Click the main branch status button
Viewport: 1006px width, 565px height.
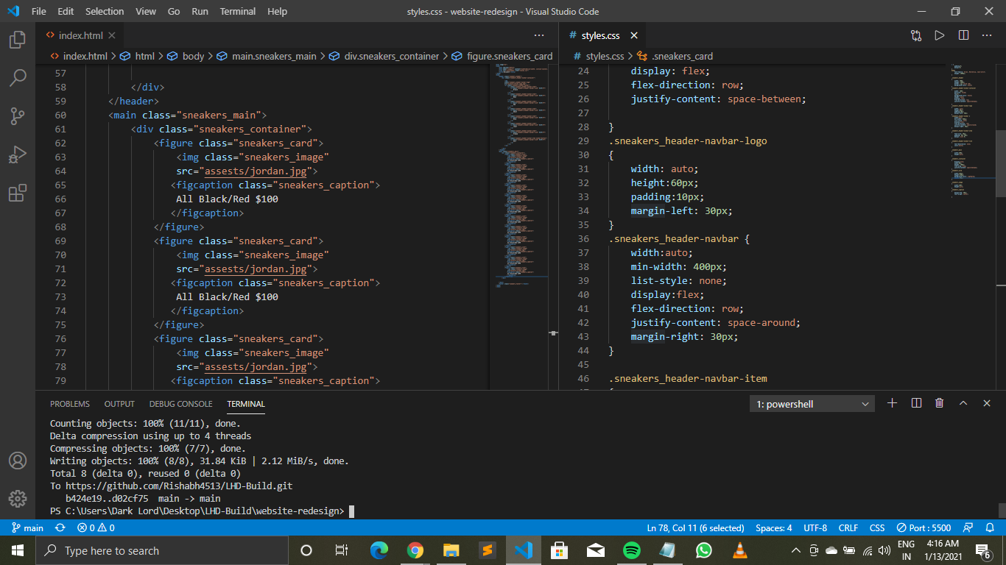tap(27, 527)
